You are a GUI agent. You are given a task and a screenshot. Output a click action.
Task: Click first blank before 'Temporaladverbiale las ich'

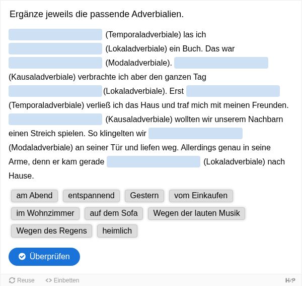[55, 34]
